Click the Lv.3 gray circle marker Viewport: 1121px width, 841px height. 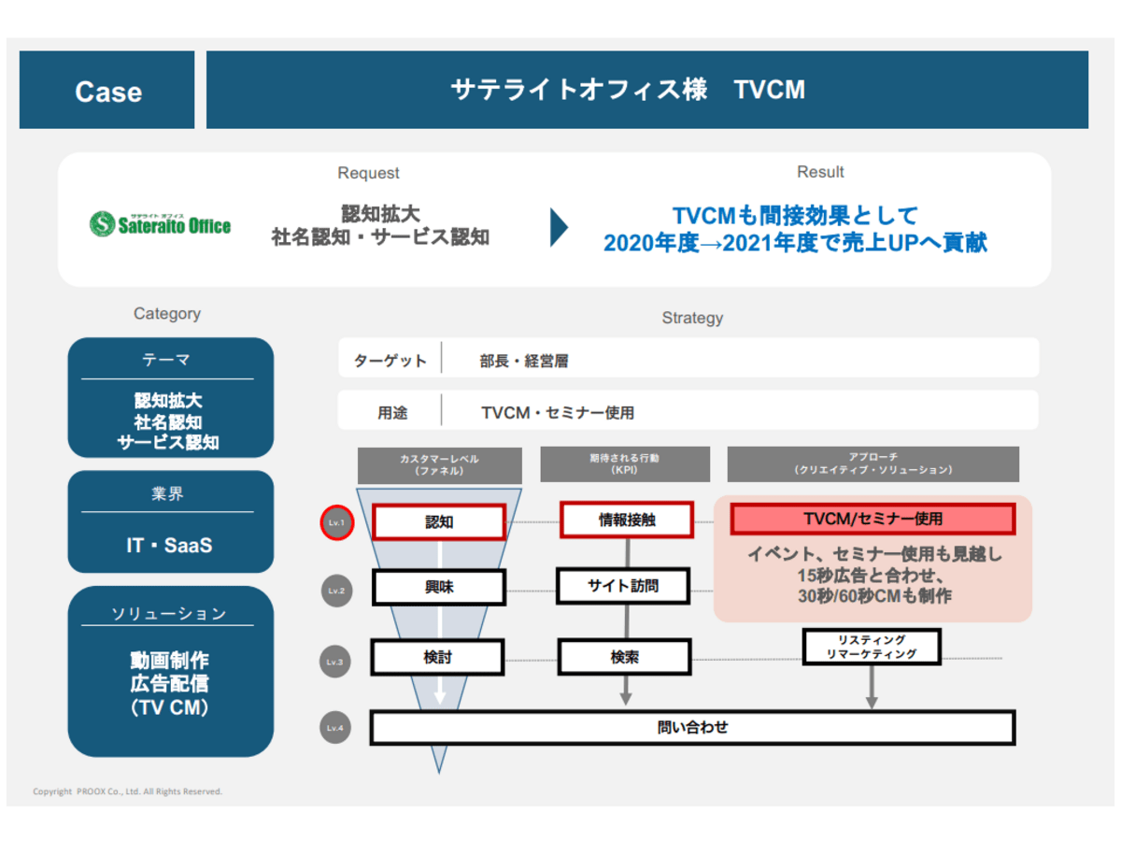[x=335, y=661]
